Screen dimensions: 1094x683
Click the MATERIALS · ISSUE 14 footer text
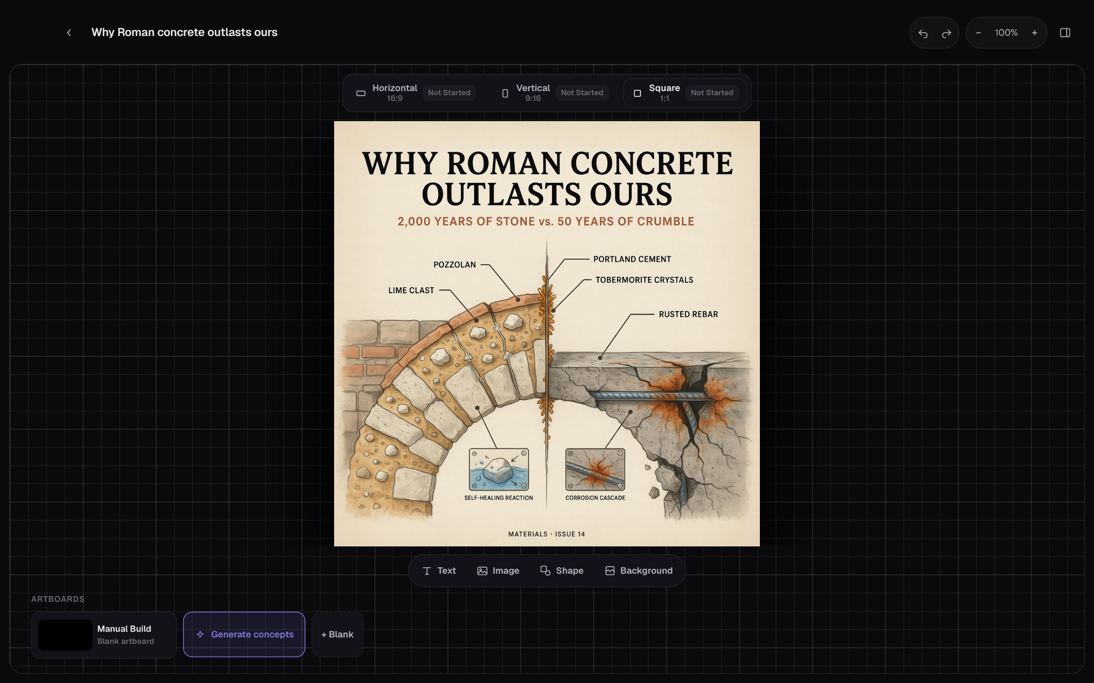tap(547, 534)
